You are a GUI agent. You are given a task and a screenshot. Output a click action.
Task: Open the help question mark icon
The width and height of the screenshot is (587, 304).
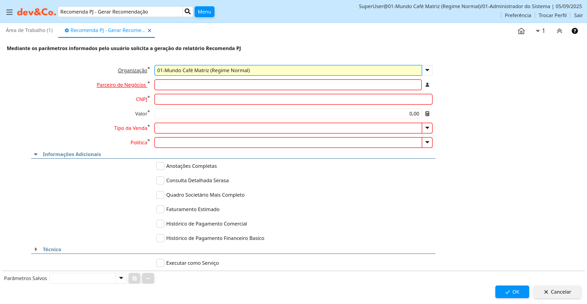coord(575,31)
